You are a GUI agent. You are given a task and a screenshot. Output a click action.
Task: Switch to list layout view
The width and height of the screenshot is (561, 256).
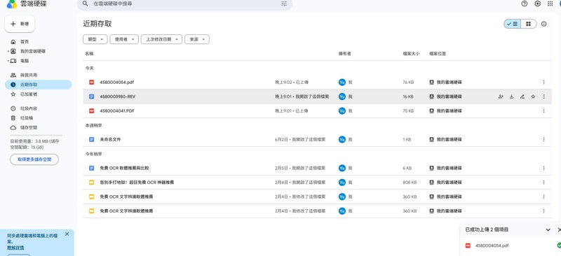(x=513, y=24)
